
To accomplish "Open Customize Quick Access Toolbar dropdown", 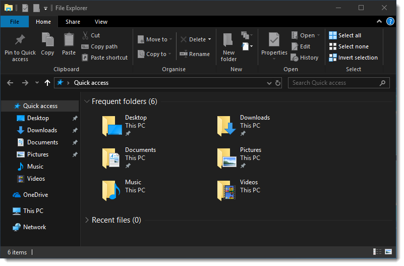I will (45, 9).
